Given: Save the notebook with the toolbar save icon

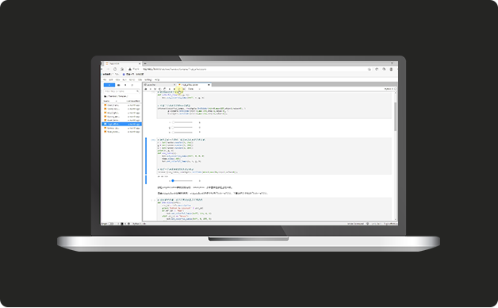Looking at the screenshot, I should (146, 89).
